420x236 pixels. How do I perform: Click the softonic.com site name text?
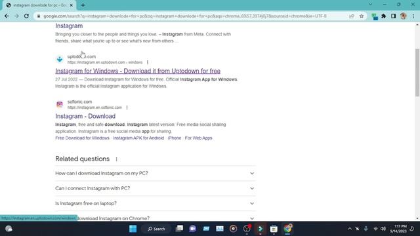79,102
